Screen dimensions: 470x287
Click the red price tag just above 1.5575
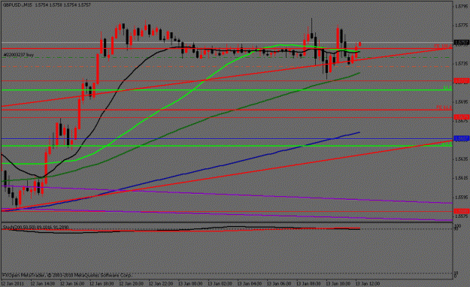(462, 211)
